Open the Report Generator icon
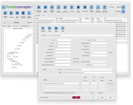 pos(29,13)
